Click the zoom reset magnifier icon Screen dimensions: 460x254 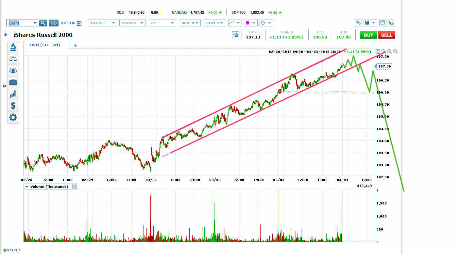tap(384, 52)
